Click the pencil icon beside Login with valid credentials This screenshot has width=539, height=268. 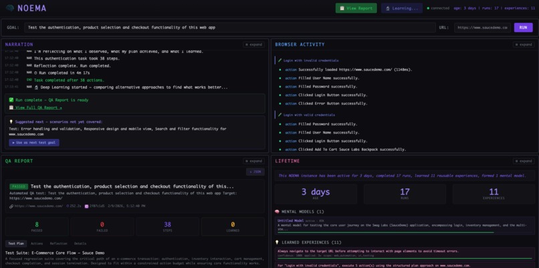[x=280, y=115]
